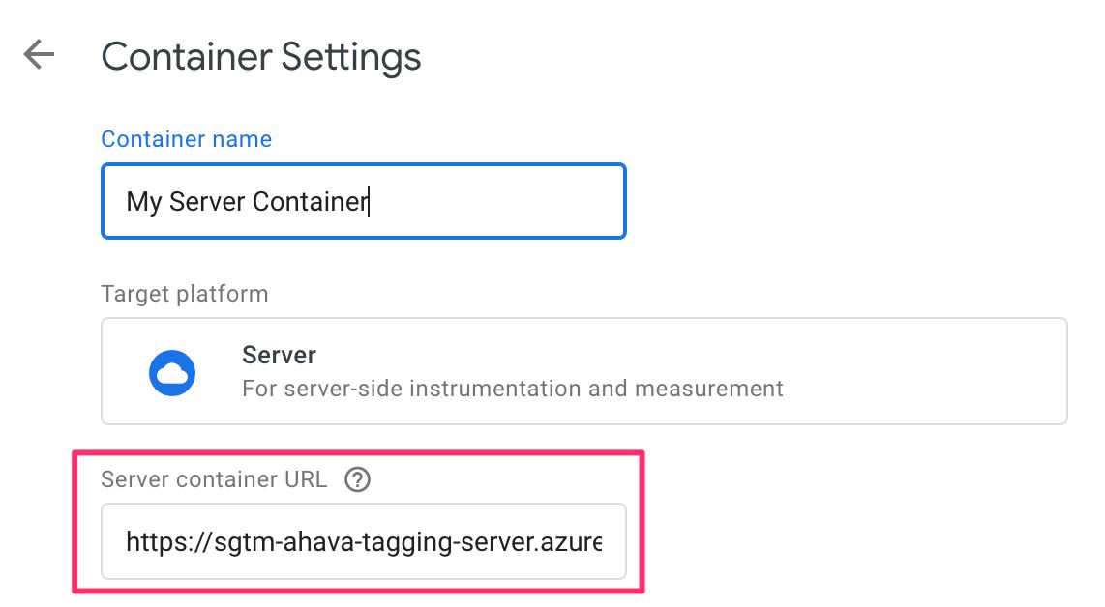
Task: Select the Server target platform card
Action: tap(584, 371)
